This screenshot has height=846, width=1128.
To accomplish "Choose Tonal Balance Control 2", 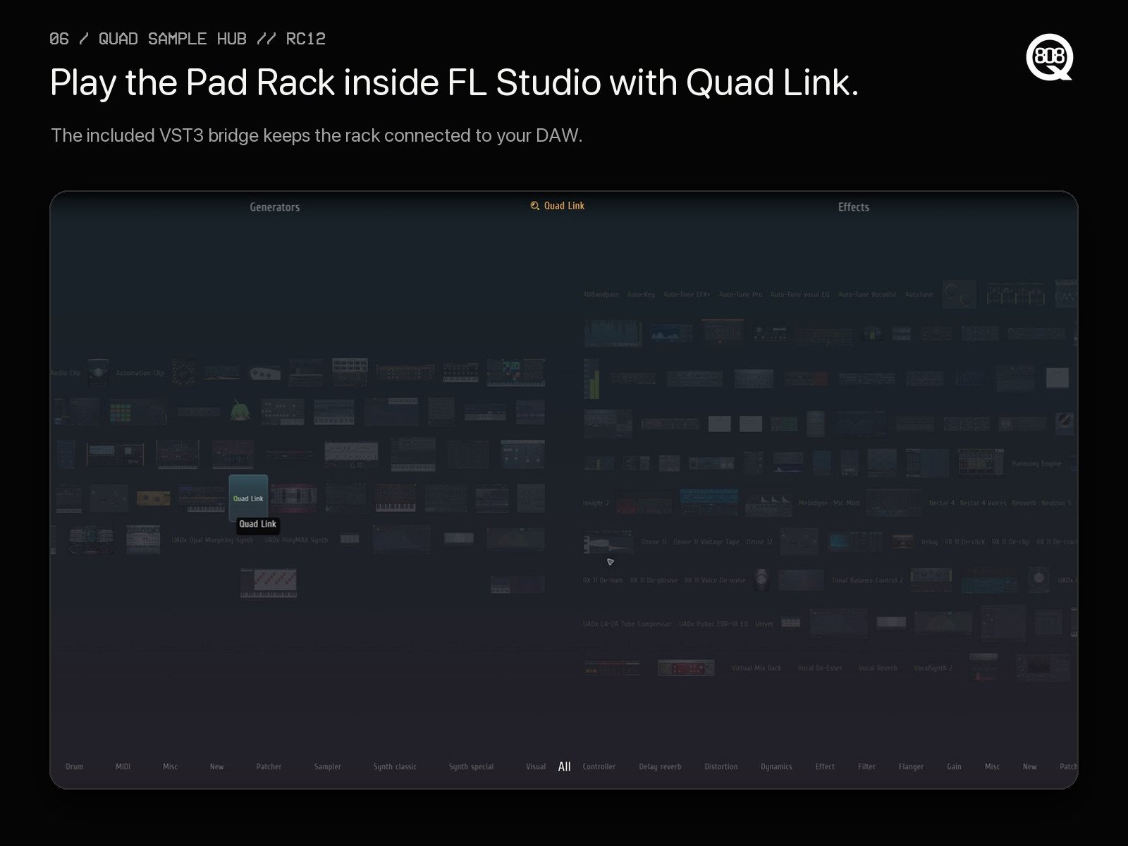I will (867, 581).
